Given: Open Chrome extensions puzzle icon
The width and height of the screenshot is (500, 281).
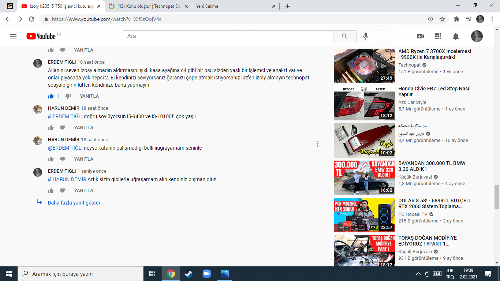Looking at the screenshot, I should tap(456, 19).
